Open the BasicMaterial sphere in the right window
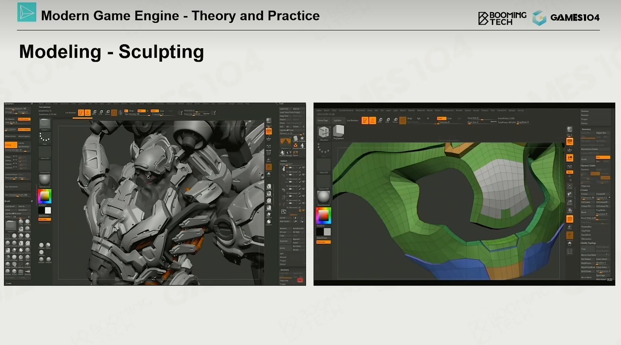The height and width of the screenshot is (345, 621). (x=323, y=197)
